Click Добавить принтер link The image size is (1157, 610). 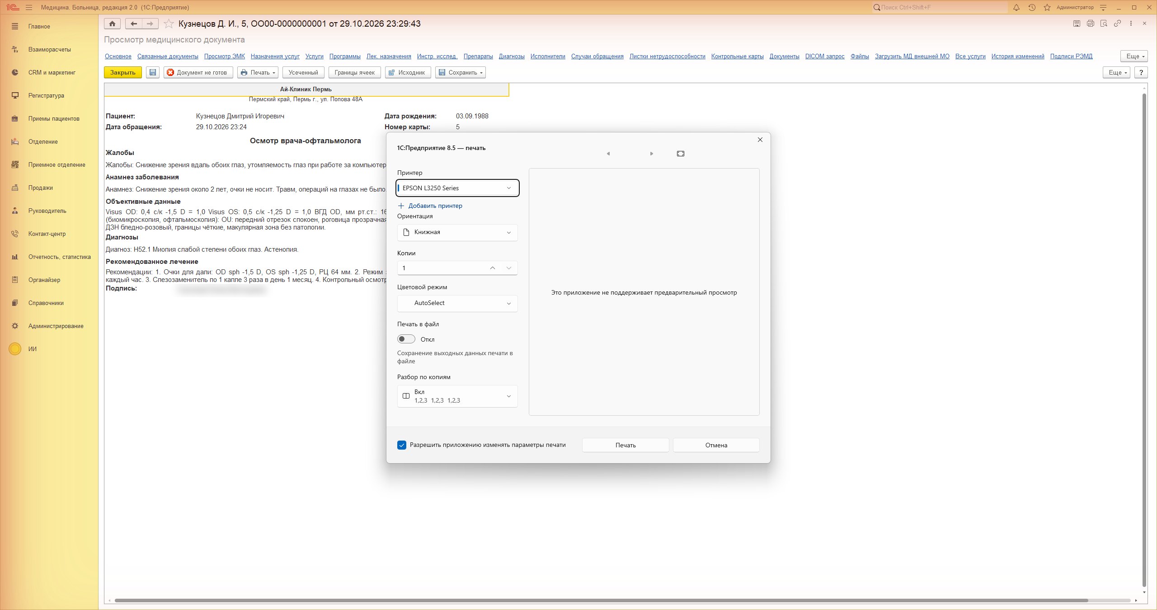(x=430, y=206)
